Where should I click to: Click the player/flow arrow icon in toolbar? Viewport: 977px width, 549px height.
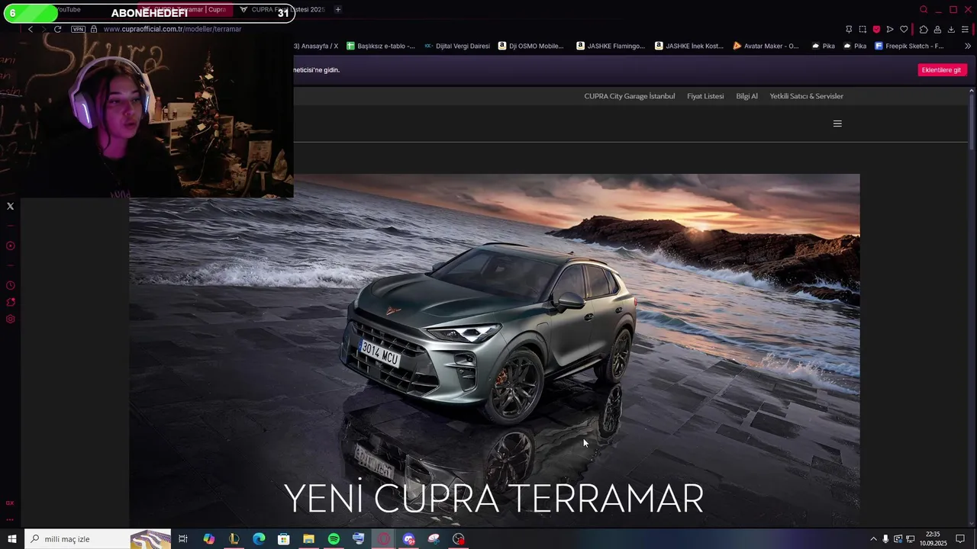point(890,29)
